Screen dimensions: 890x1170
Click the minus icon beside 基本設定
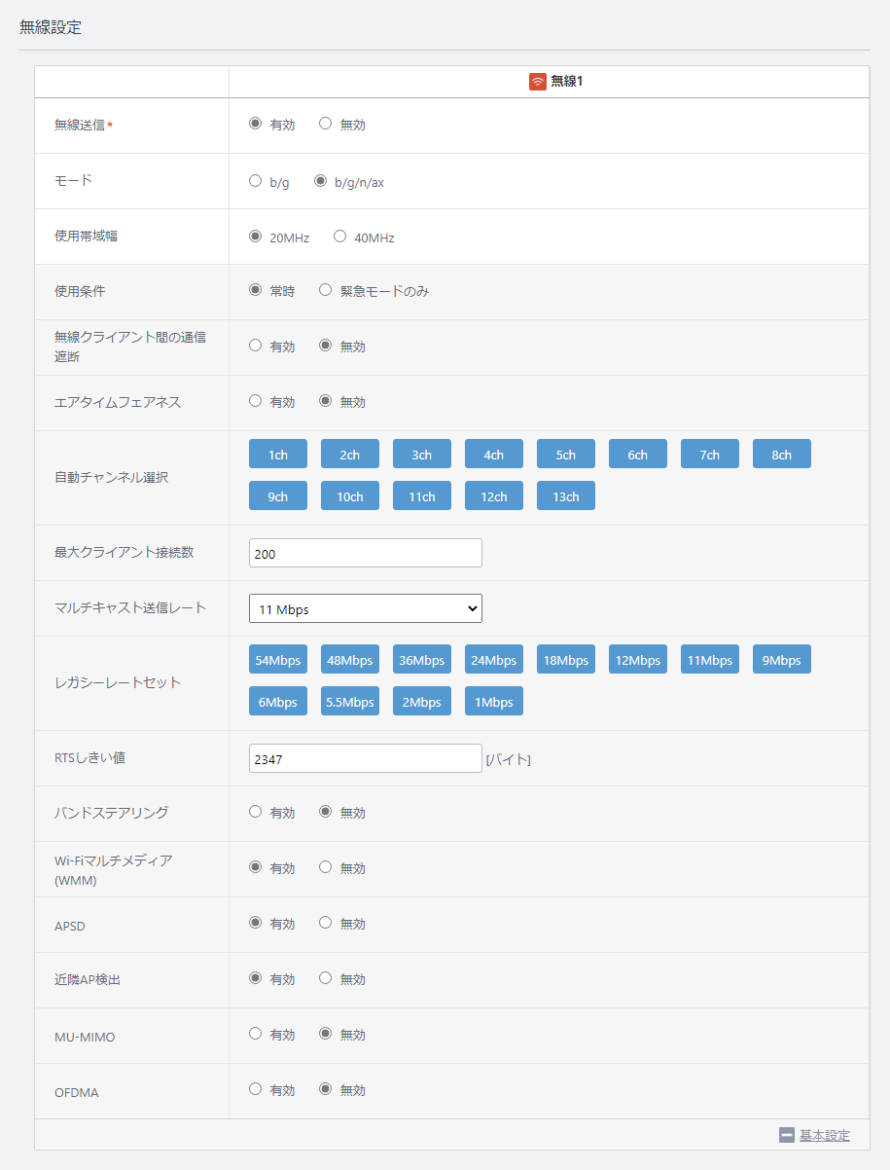787,1135
